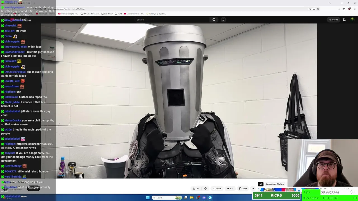Bookmark this page with the star icon
358x201 pixels.
(318, 9)
